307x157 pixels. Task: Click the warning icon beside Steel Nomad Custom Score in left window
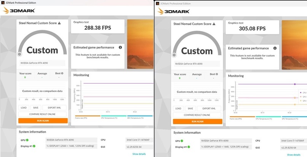tap(59, 23)
